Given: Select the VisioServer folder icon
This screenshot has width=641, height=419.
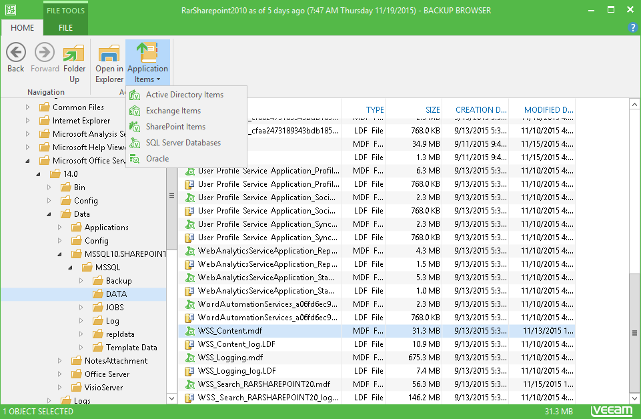Looking at the screenshot, I should point(77,388).
